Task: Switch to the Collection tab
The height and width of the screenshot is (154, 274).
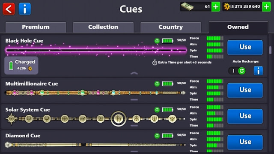Action: click(x=103, y=27)
